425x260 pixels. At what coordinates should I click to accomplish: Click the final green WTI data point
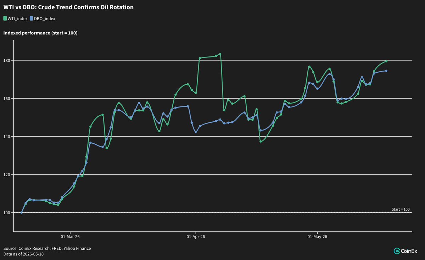pyautogui.click(x=386, y=61)
